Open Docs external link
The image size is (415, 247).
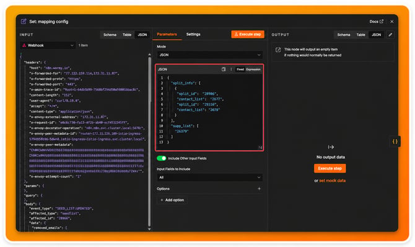[376, 22]
